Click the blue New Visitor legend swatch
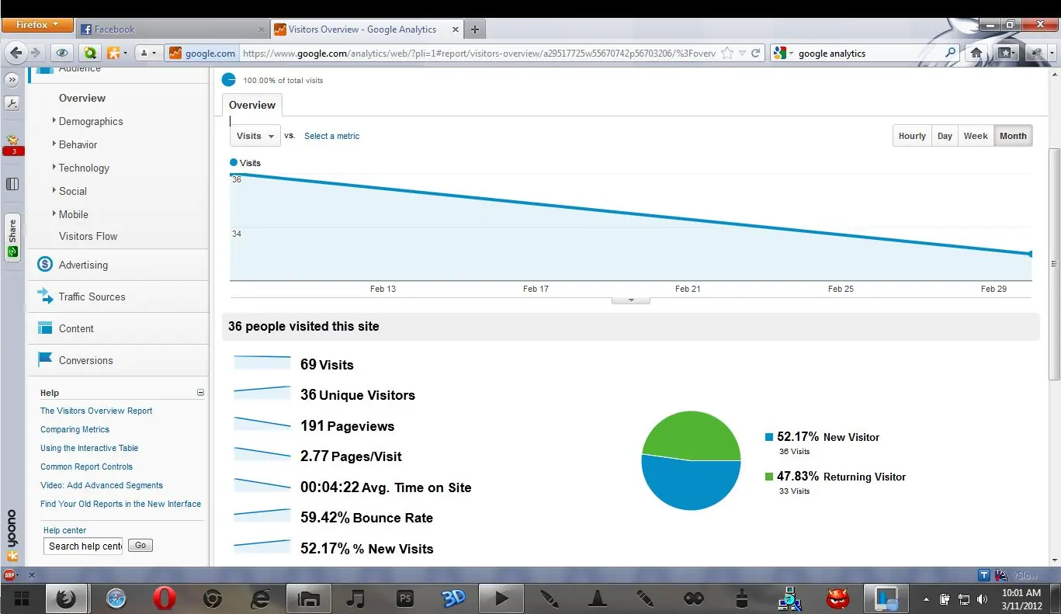1061x614 pixels. (769, 437)
